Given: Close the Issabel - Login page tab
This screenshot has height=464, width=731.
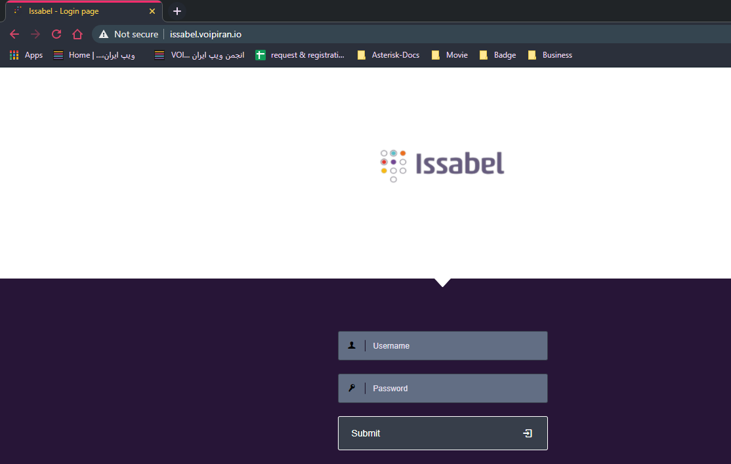Looking at the screenshot, I should tap(152, 11).
